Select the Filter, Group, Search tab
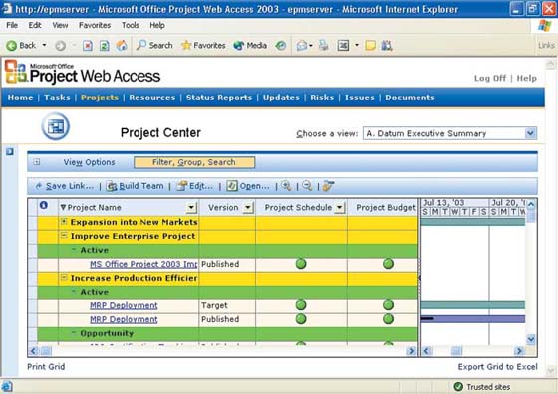 coord(194,162)
